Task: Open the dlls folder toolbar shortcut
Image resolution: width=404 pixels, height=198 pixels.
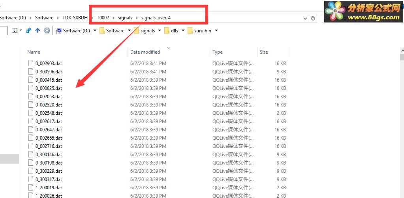Action: pyautogui.click(x=171, y=31)
